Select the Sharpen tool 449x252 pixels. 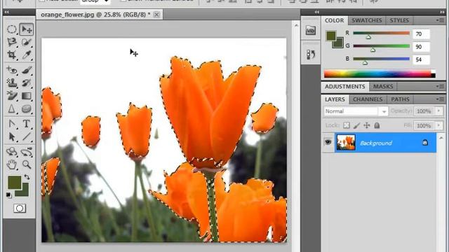click(12, 108)
